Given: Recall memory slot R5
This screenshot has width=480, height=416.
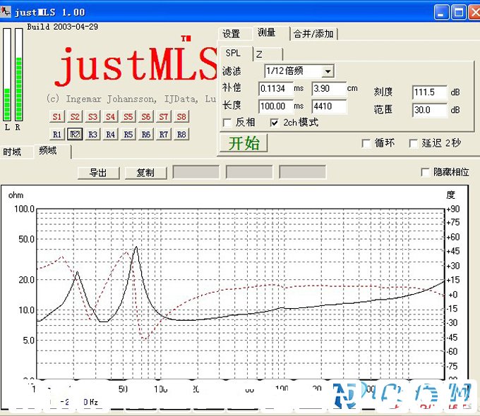Looking at the screenshot, I should (x=128, y=134).
